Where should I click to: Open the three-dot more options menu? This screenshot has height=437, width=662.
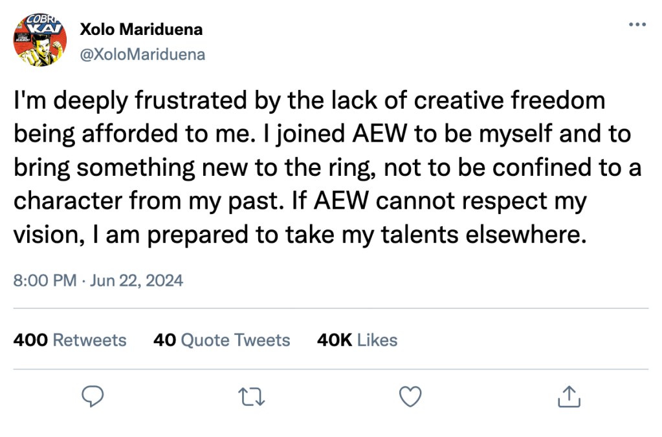coord(637,25)
